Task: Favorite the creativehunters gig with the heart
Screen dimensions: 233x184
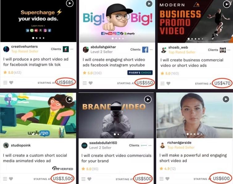Action: (x=11, y=83)
